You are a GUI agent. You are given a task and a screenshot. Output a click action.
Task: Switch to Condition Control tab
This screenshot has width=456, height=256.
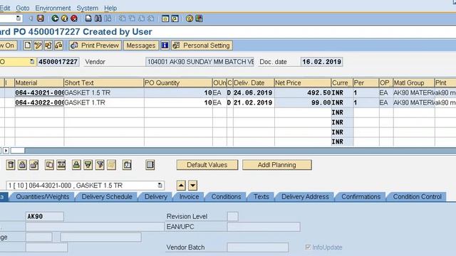coord(417,196)
